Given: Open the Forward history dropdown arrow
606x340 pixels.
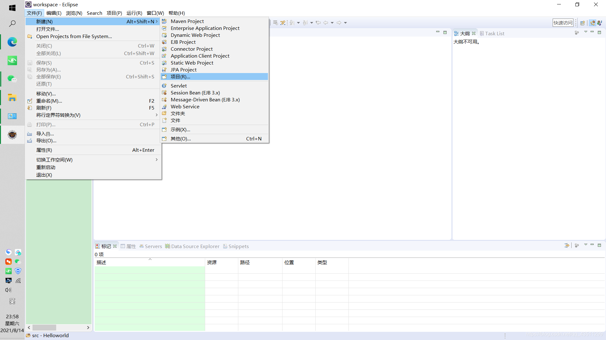Looking at the screenshot, I should coord(345,23).
